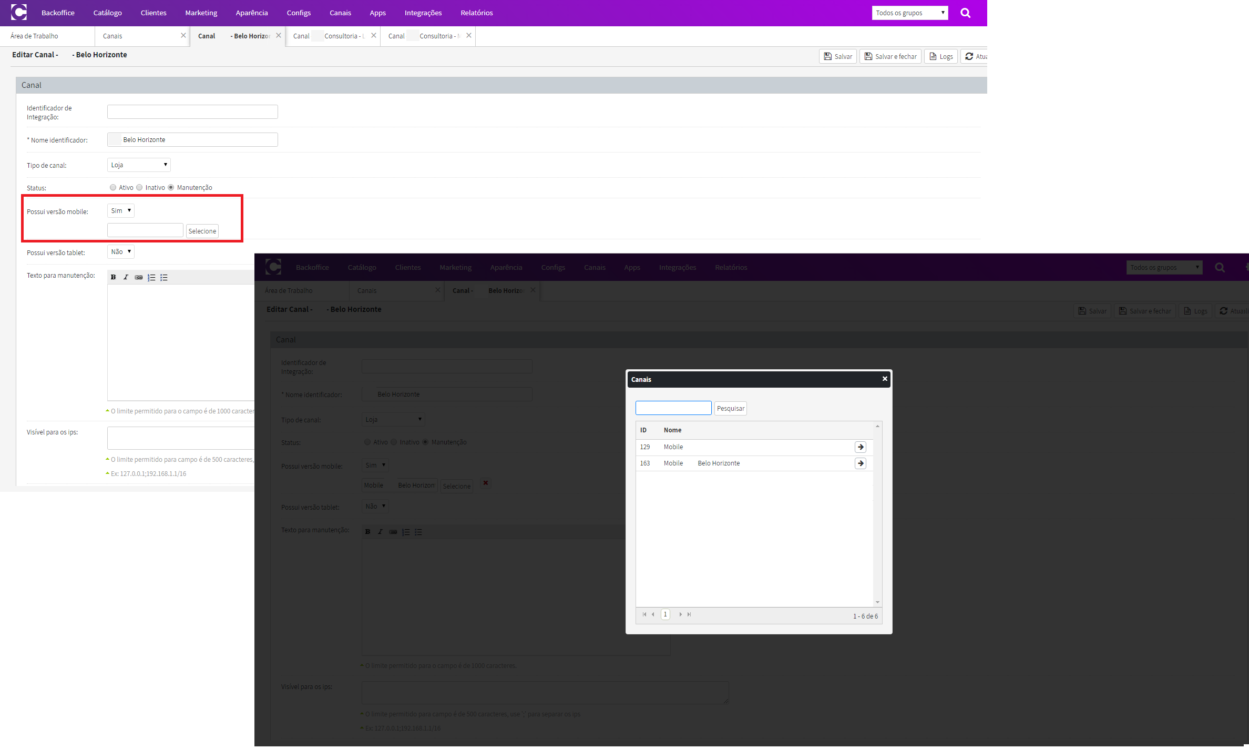
Task: Click the Bold icon in the maintenance text editor
Action: pos(113,277)
